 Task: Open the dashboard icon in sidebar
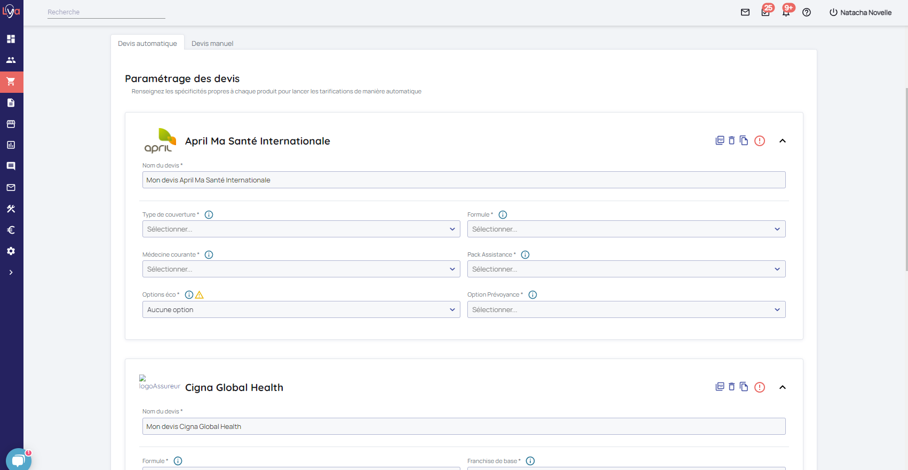click(11, 39)
